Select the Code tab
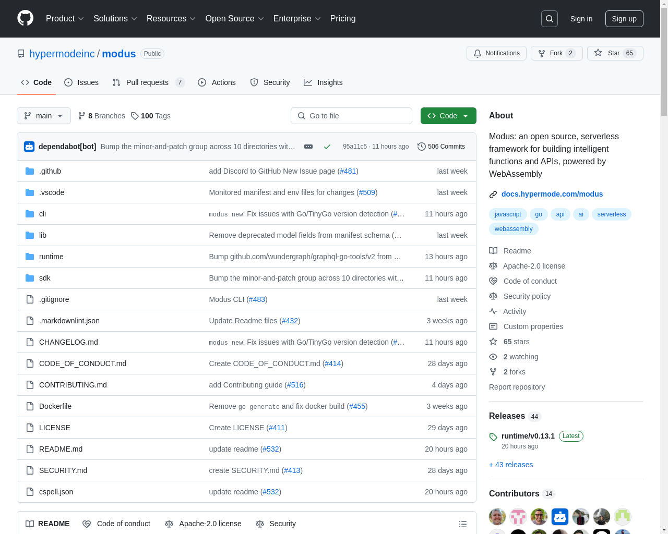 tap(37, 82)
